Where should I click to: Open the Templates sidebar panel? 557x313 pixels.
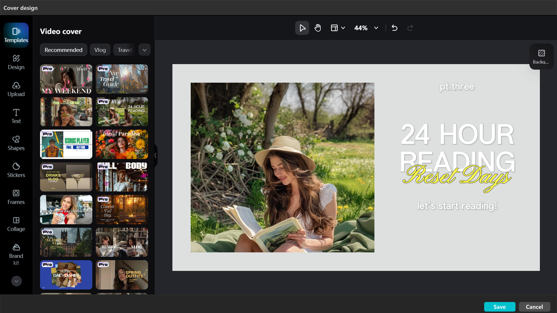pyautogui.click(x=16, y=35)
